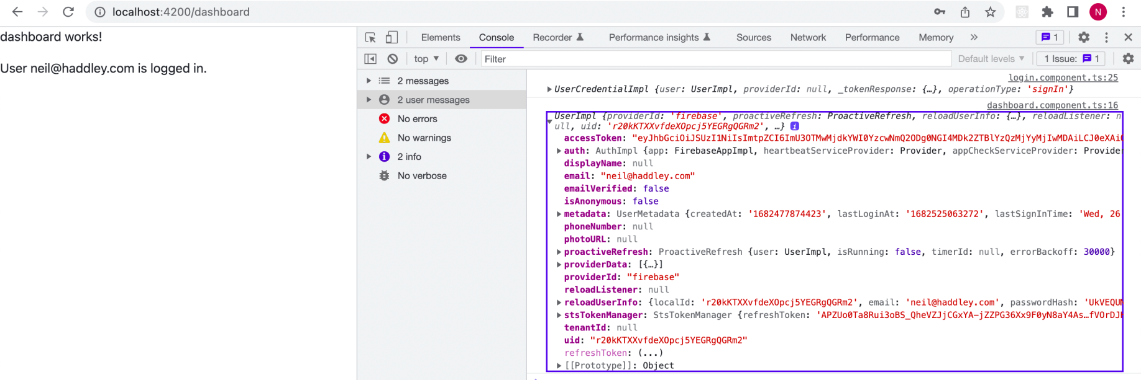Open console settings gear beside issues
The width and height of the screenshot is (1141, 380).
[1128, 59]
